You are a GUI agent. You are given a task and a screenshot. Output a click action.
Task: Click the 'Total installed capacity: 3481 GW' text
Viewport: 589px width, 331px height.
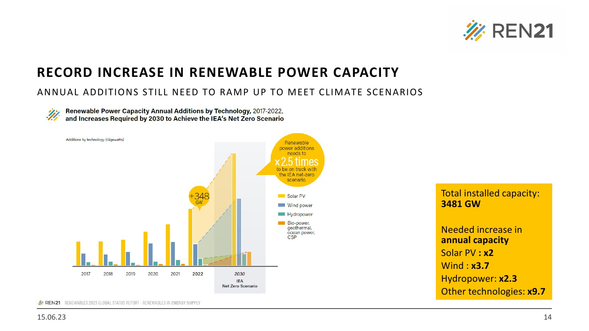pyautogui.click(x=490, y=199)
